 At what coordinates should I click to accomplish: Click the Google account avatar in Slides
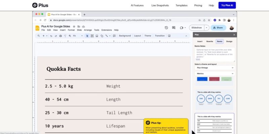[x=232, y=28]
